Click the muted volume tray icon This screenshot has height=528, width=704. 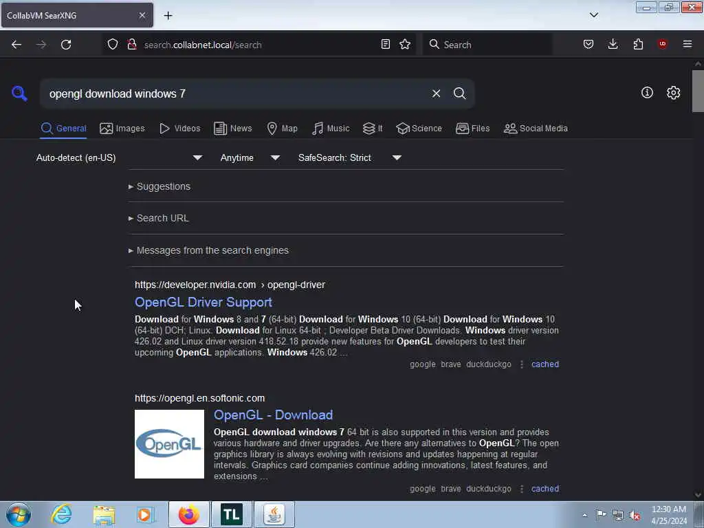tap(635, 515)
